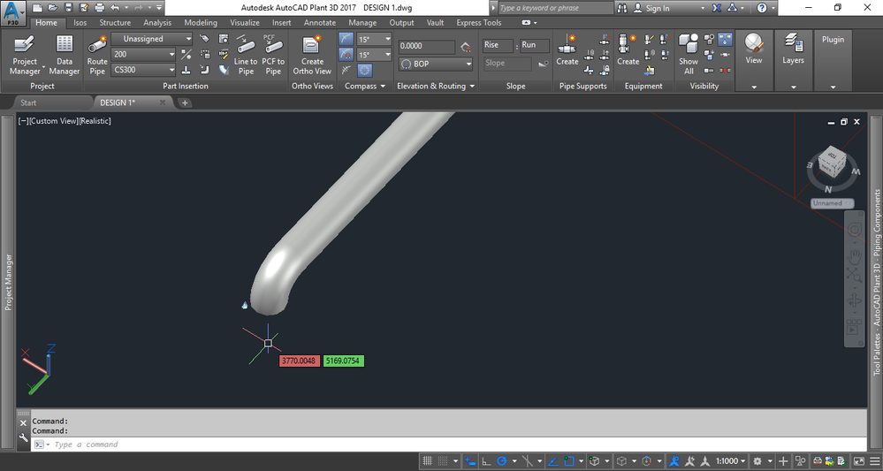Expand the Compass panel

[365, 86]
